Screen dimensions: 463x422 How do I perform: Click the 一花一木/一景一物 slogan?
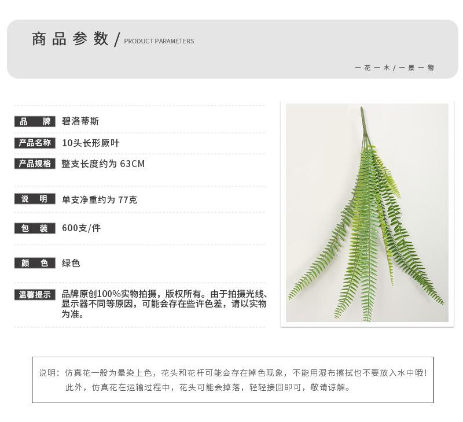click(394, 68)
